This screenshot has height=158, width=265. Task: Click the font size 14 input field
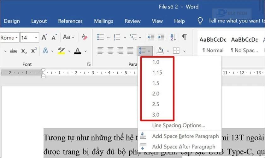tap(27, 37)
